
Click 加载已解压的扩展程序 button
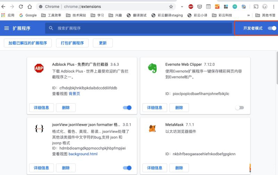pyautogui.click(x=28, y=43)
